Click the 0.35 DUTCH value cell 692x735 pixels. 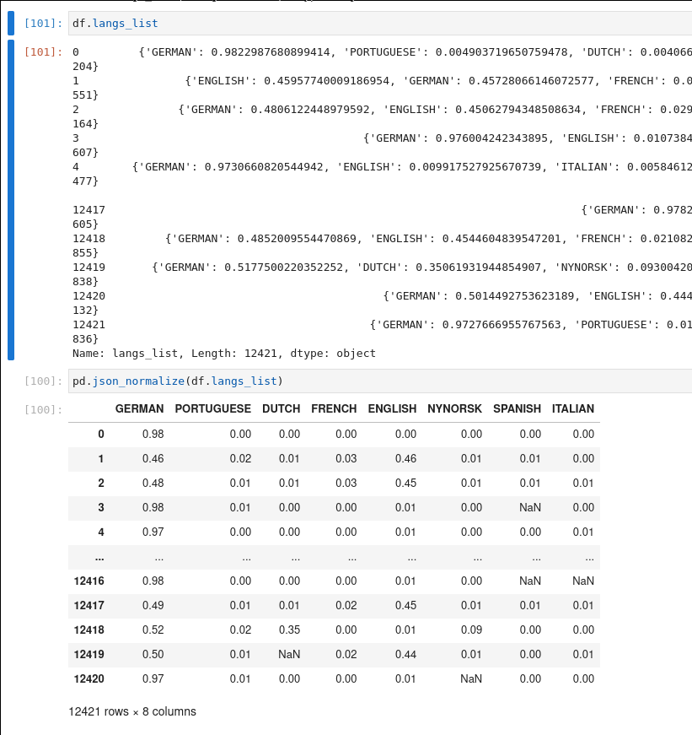pyautogui.click(x=289, y=630)
